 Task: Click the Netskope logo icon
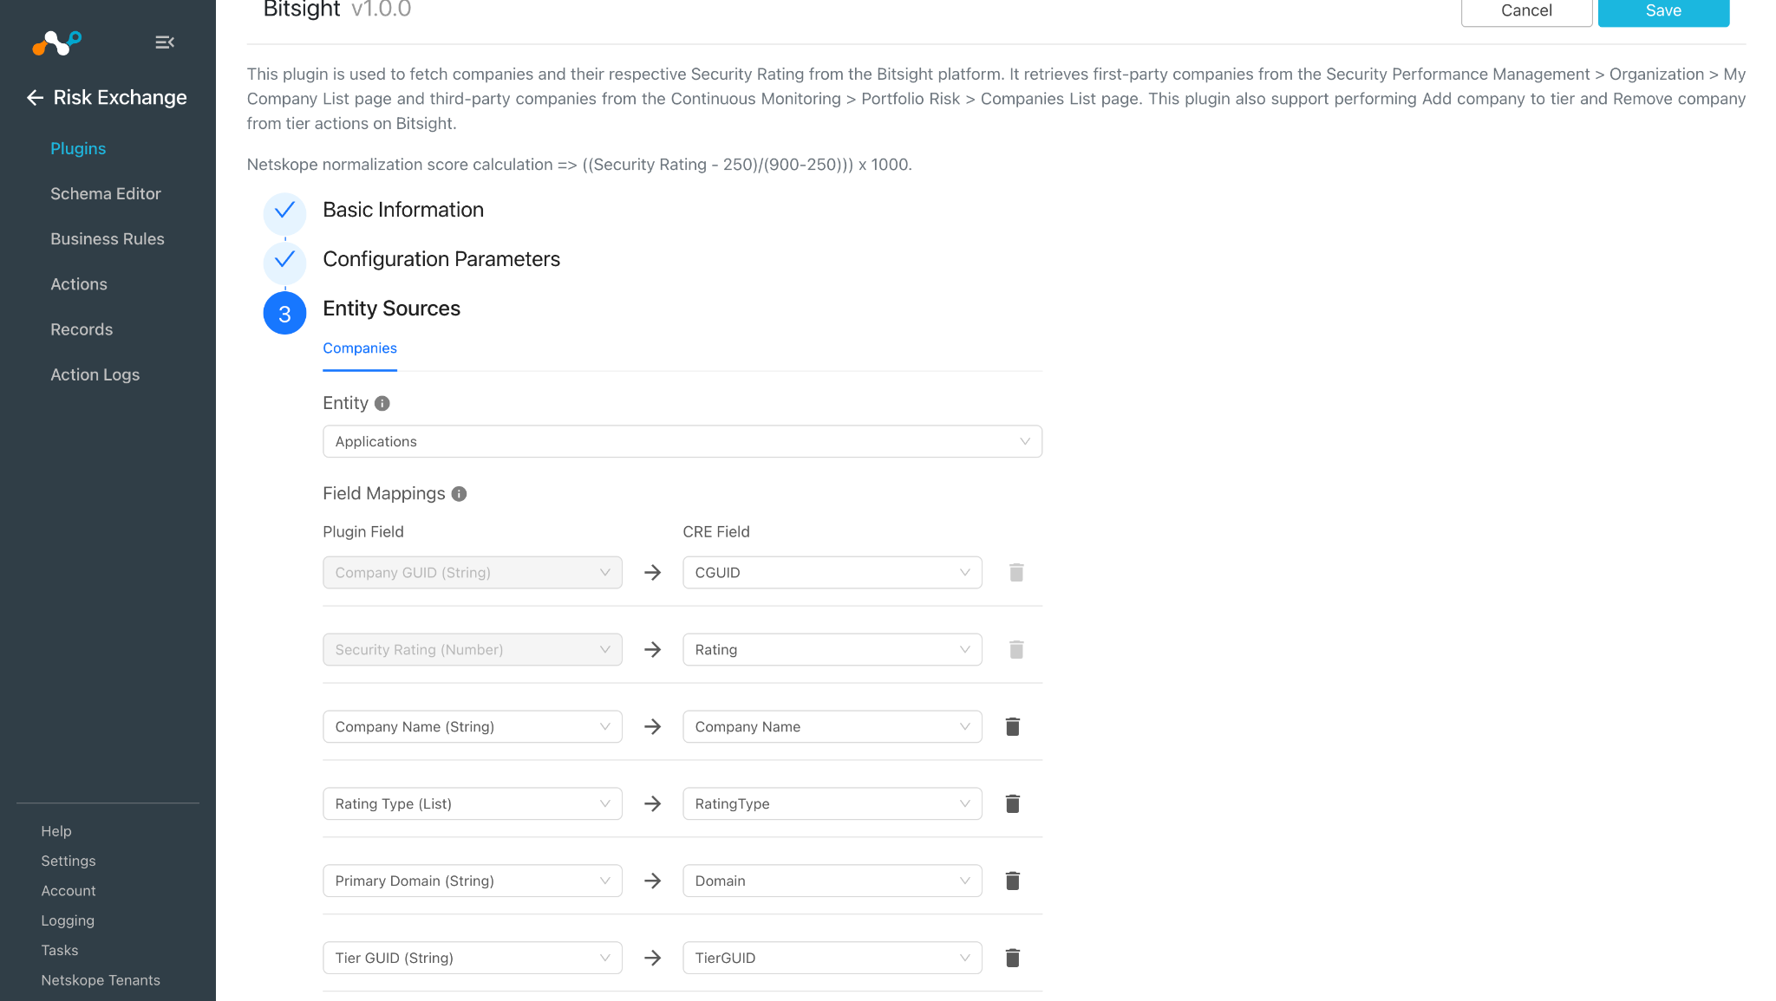click(x=56, y=42)
